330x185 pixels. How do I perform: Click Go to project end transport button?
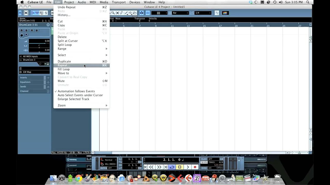click(166, 167)
